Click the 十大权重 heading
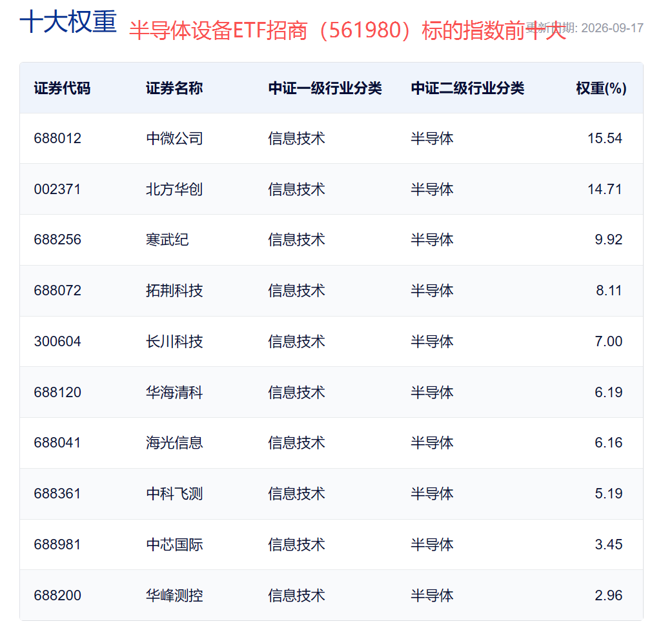Image resolution: width=652 pixels, height=628 pixels. 68,21
